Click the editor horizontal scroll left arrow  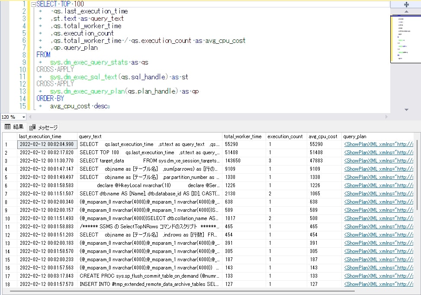[x=30, y=117]
